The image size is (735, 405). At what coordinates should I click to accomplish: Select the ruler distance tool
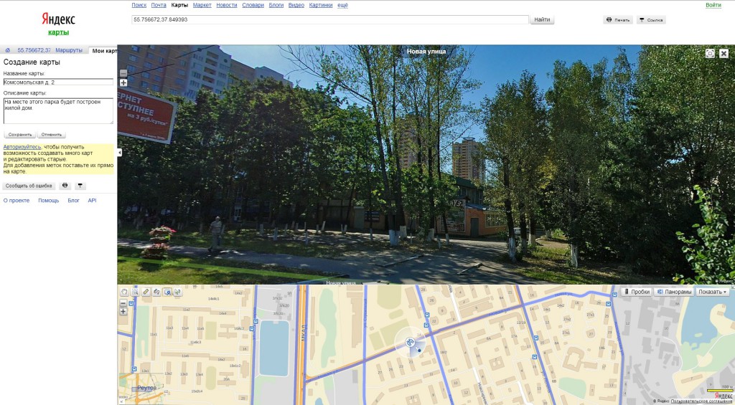(x=146, y=292)
